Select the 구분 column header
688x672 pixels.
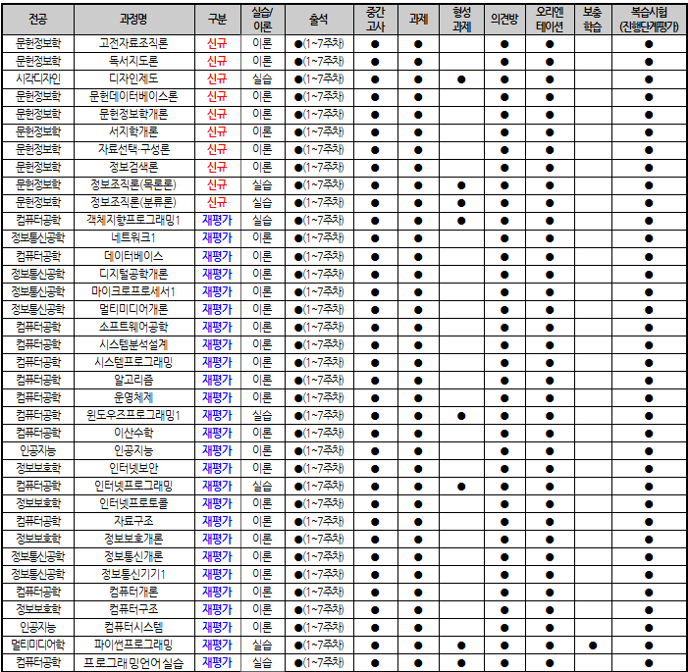click(x=217, y=20)
